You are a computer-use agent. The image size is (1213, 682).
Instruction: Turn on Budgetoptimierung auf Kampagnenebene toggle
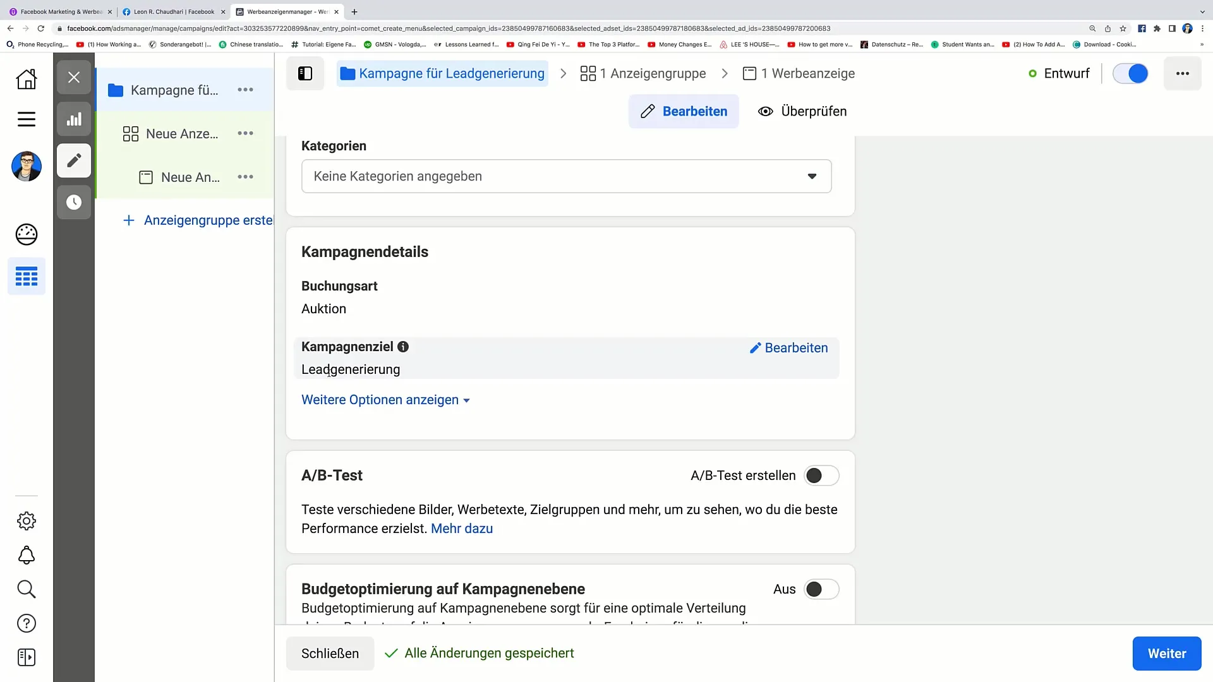pyautogui.click(x=821, y=589)
